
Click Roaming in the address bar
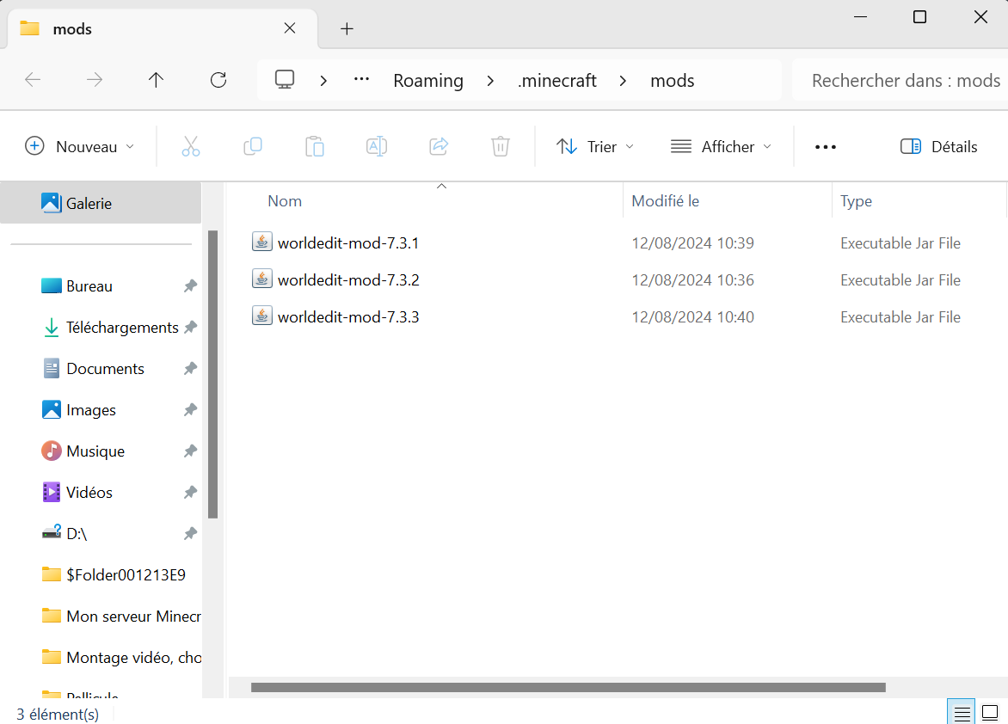[x=428, y=80]
